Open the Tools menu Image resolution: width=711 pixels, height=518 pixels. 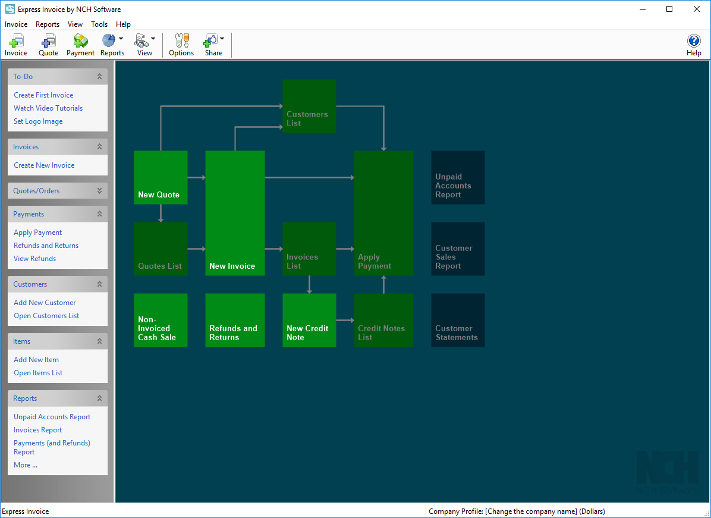(x=99, y=24)
